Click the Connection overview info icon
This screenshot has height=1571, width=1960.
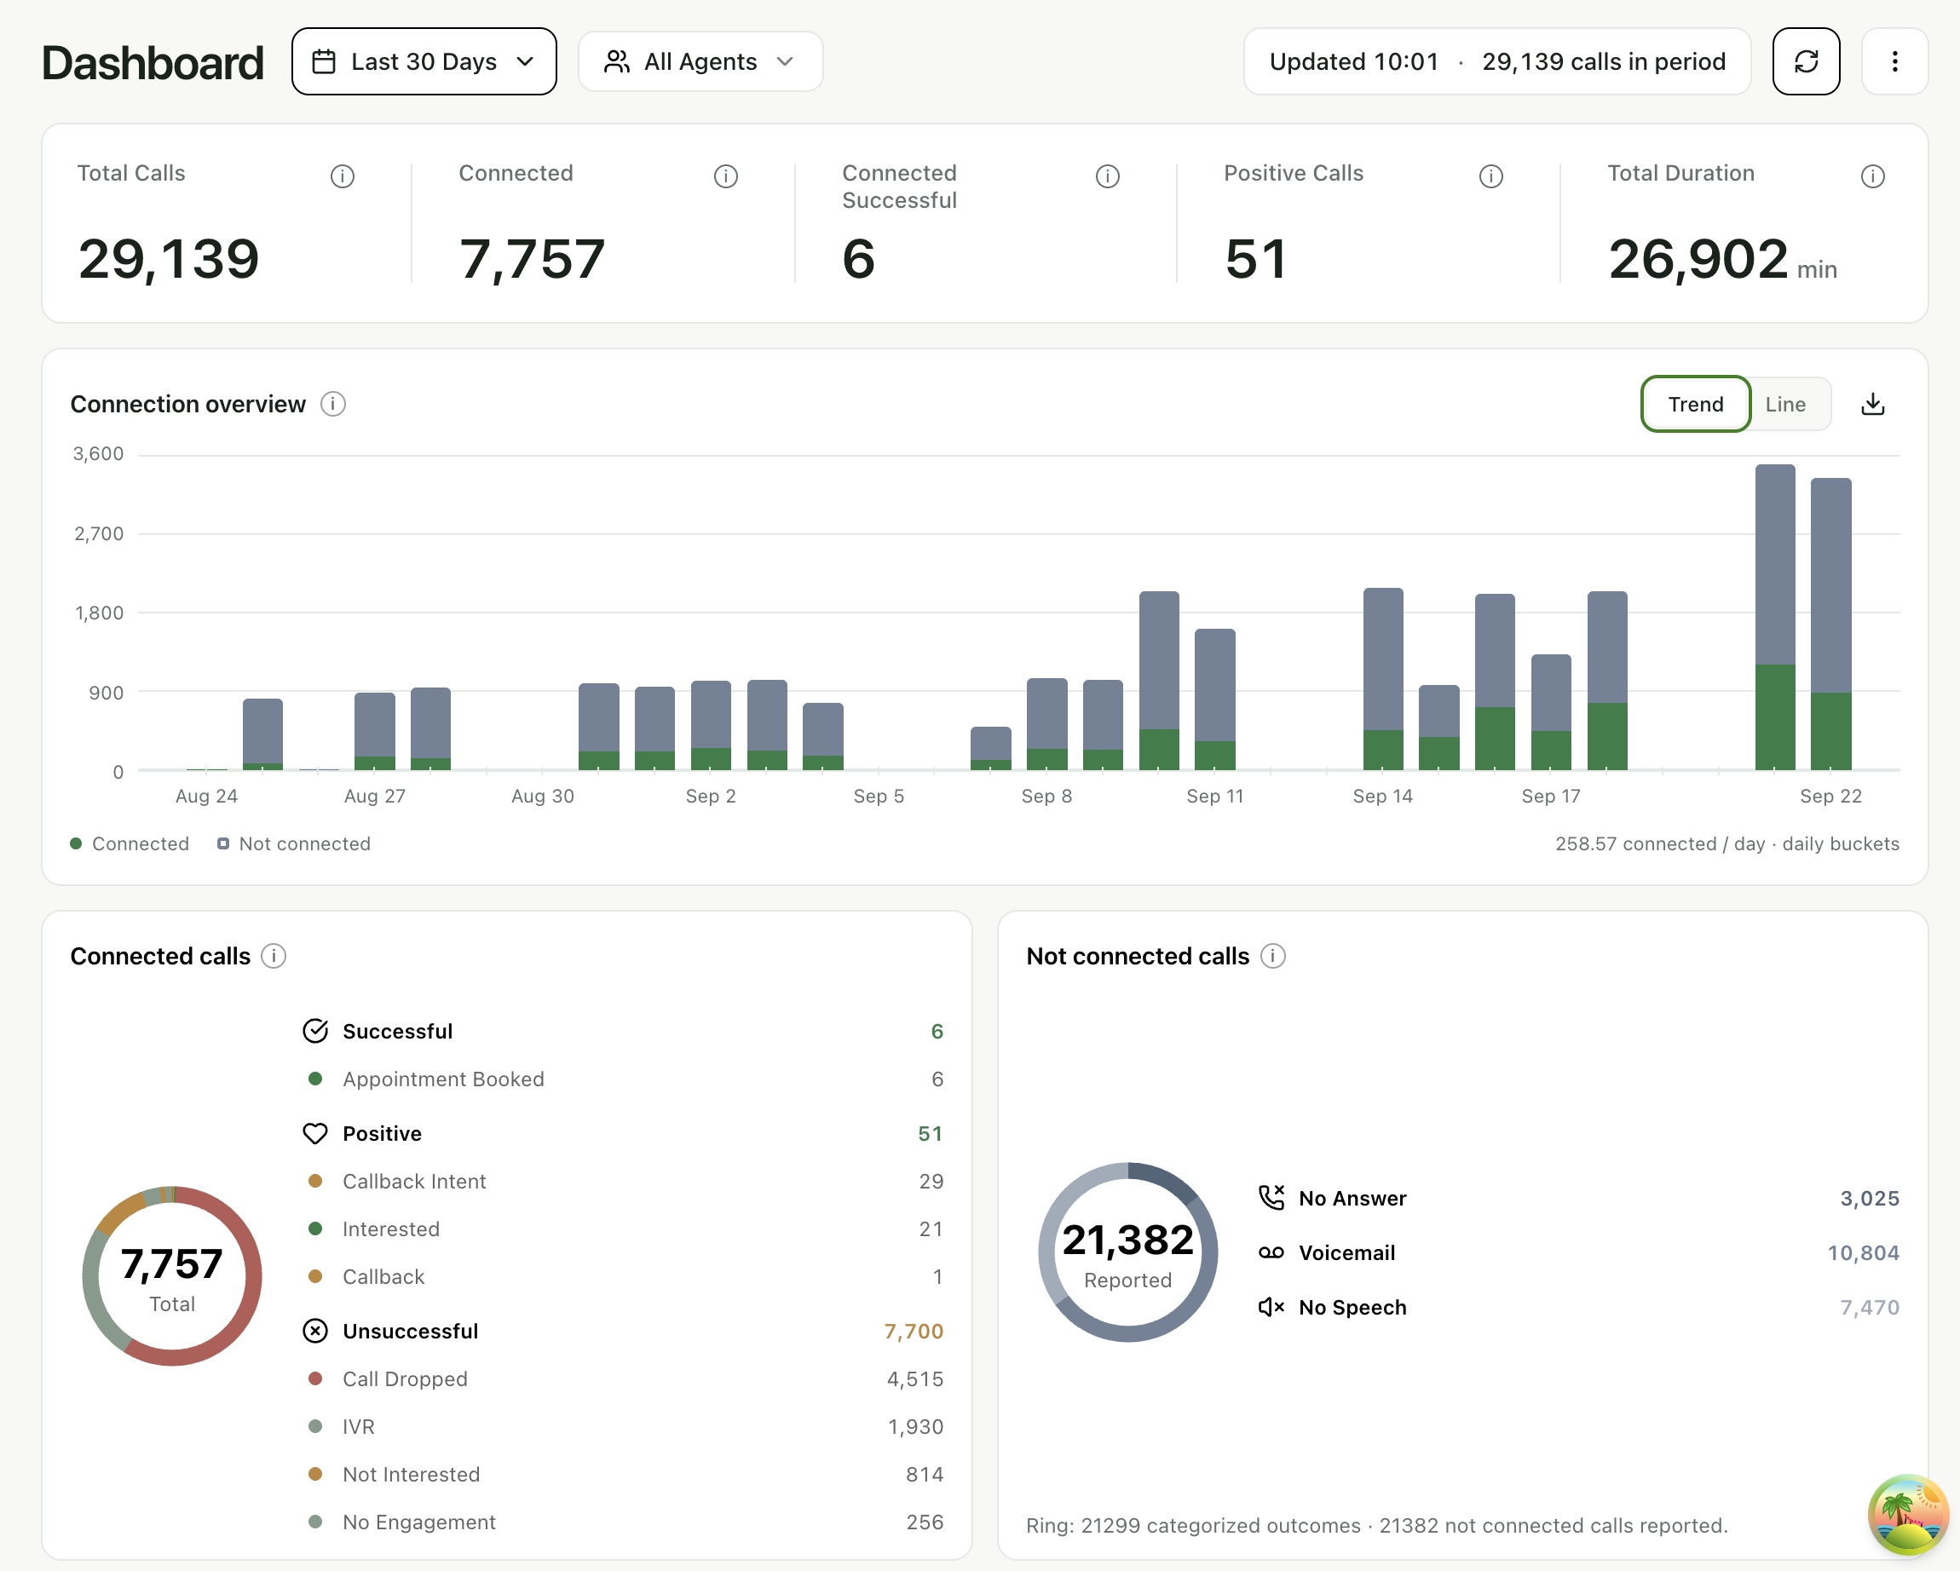click(x=332, y=404)
